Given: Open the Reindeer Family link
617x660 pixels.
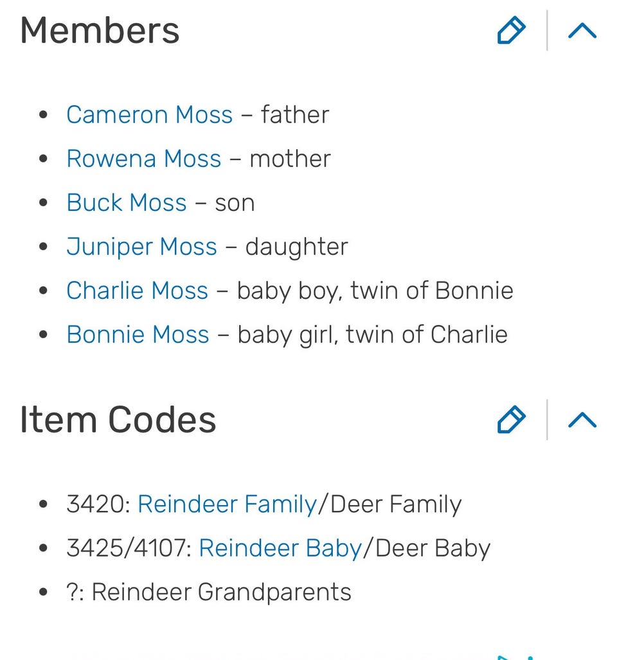Looking at the screenshot, I should [x=227, y=504].
